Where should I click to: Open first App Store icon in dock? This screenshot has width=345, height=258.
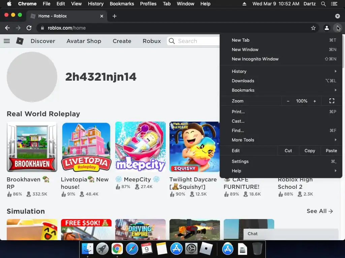pos(176,249)
